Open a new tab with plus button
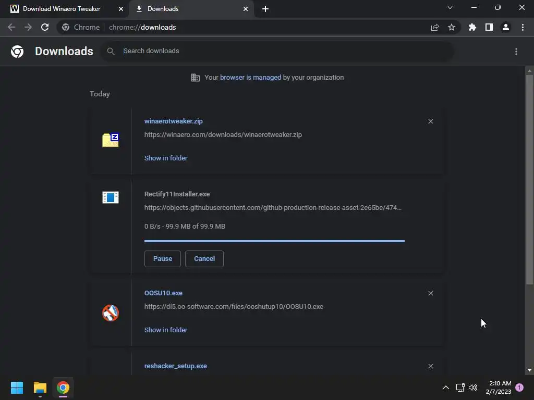The image size is (534, 400). pos(265,9)
